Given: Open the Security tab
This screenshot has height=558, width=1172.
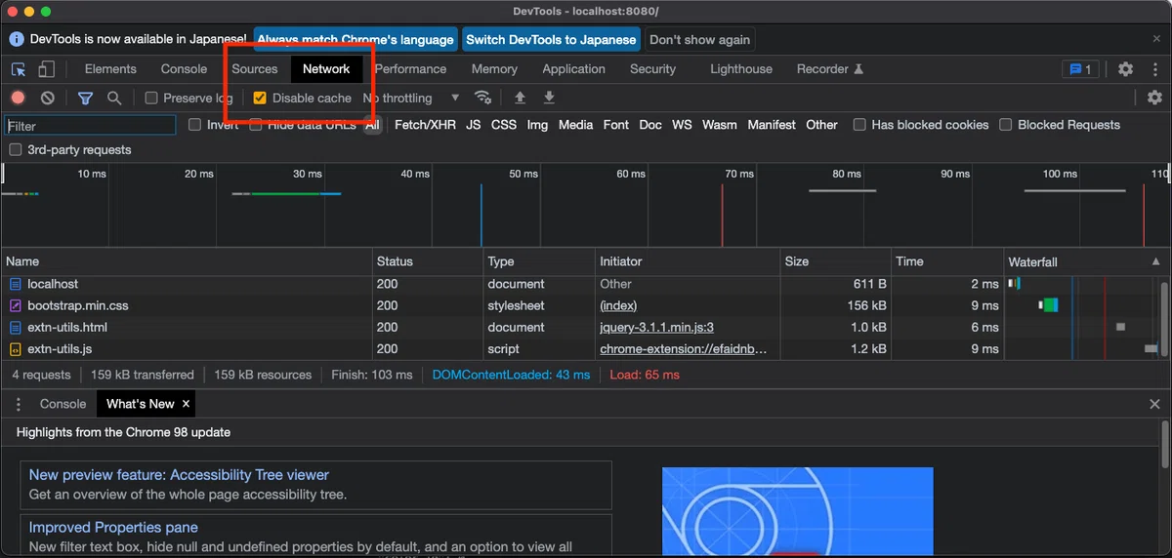Looking at the screenshot, I should 652,69.
